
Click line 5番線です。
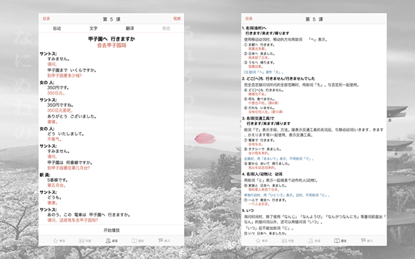click(58, 180)
